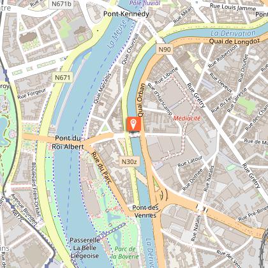Click the Rue du Parc street label
Screen dimensions: 268x268
click(x=101, y=168)
